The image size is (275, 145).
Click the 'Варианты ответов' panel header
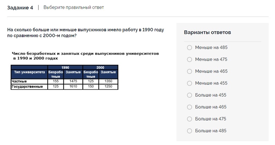(207, 32)
